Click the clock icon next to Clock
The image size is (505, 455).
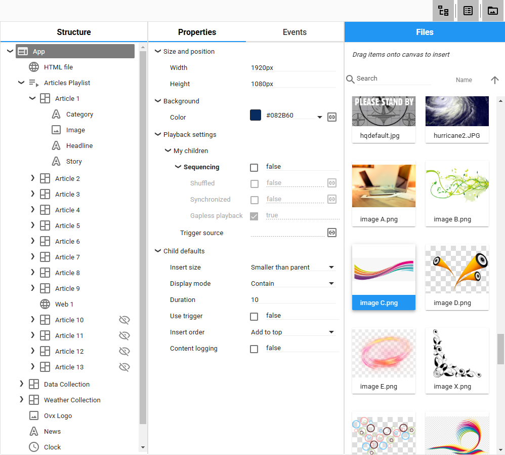pyautogui.click(x=34, y=447)
